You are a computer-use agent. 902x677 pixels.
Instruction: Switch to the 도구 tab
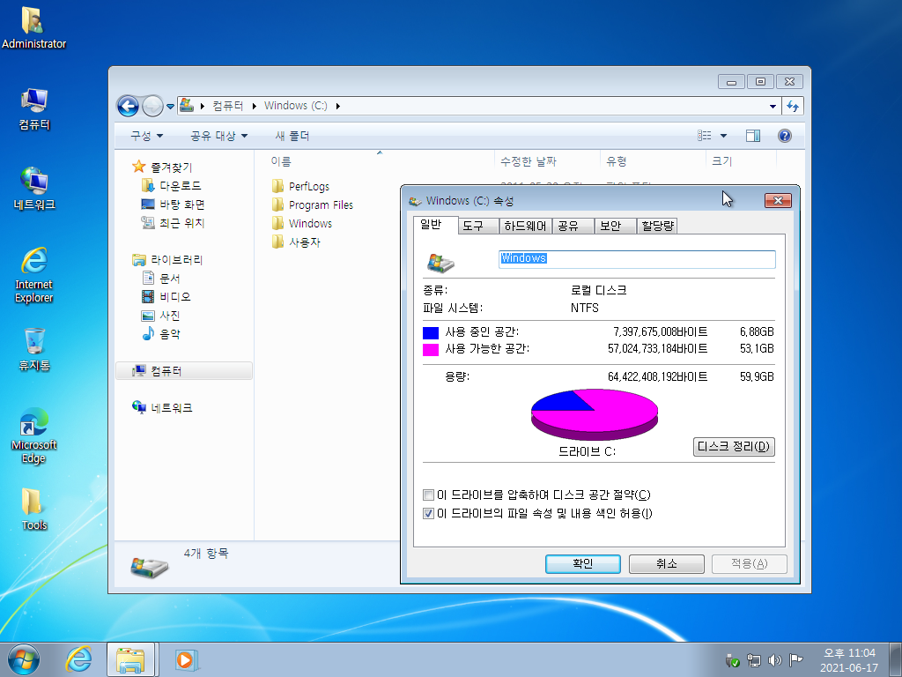(x=478, y=226)
